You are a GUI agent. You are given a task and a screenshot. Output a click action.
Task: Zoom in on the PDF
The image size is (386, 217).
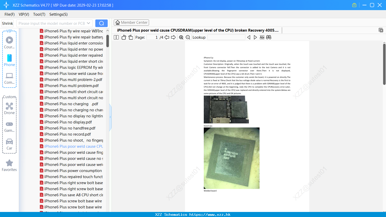point(181,37)
